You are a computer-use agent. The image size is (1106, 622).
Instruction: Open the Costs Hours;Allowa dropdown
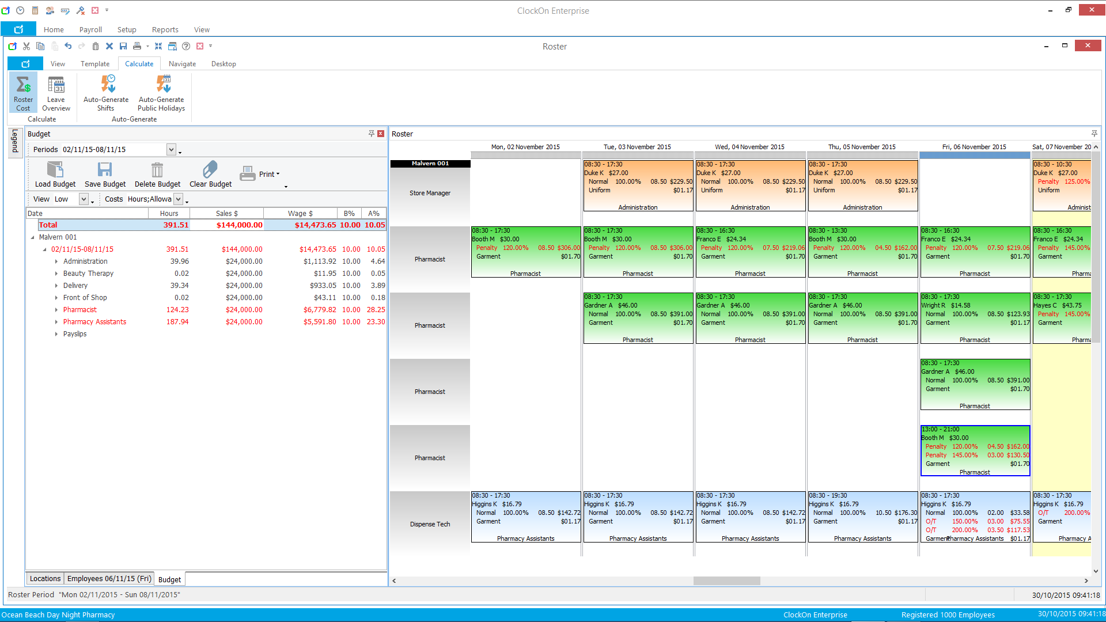[179, 199]
